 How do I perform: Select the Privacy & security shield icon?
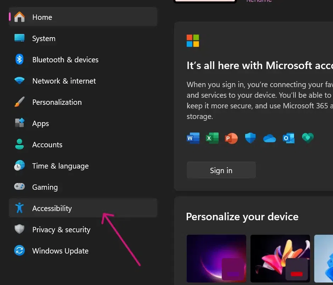(19, 229)
